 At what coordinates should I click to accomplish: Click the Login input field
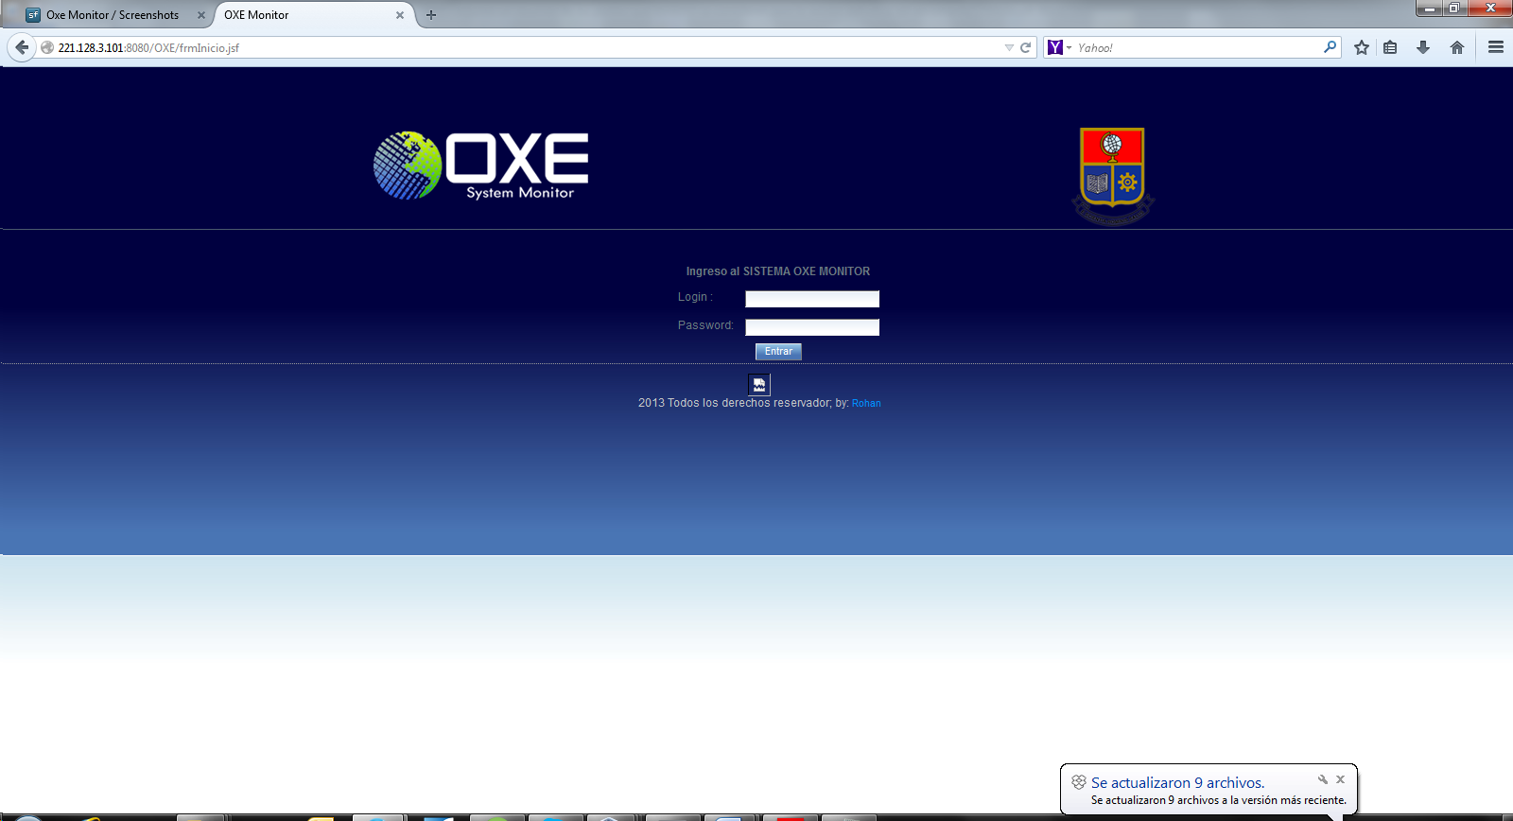click(x=812, y=299)
